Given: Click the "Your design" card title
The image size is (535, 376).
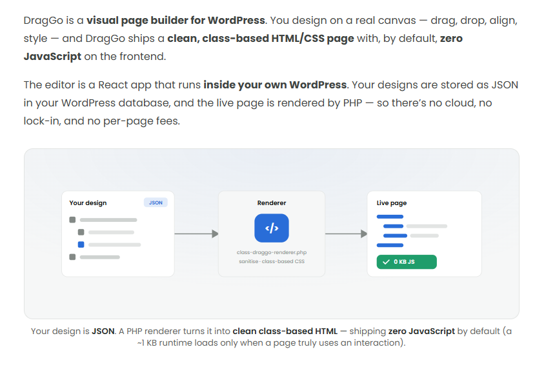Looking at the screenshot, I should coord(88,203).
